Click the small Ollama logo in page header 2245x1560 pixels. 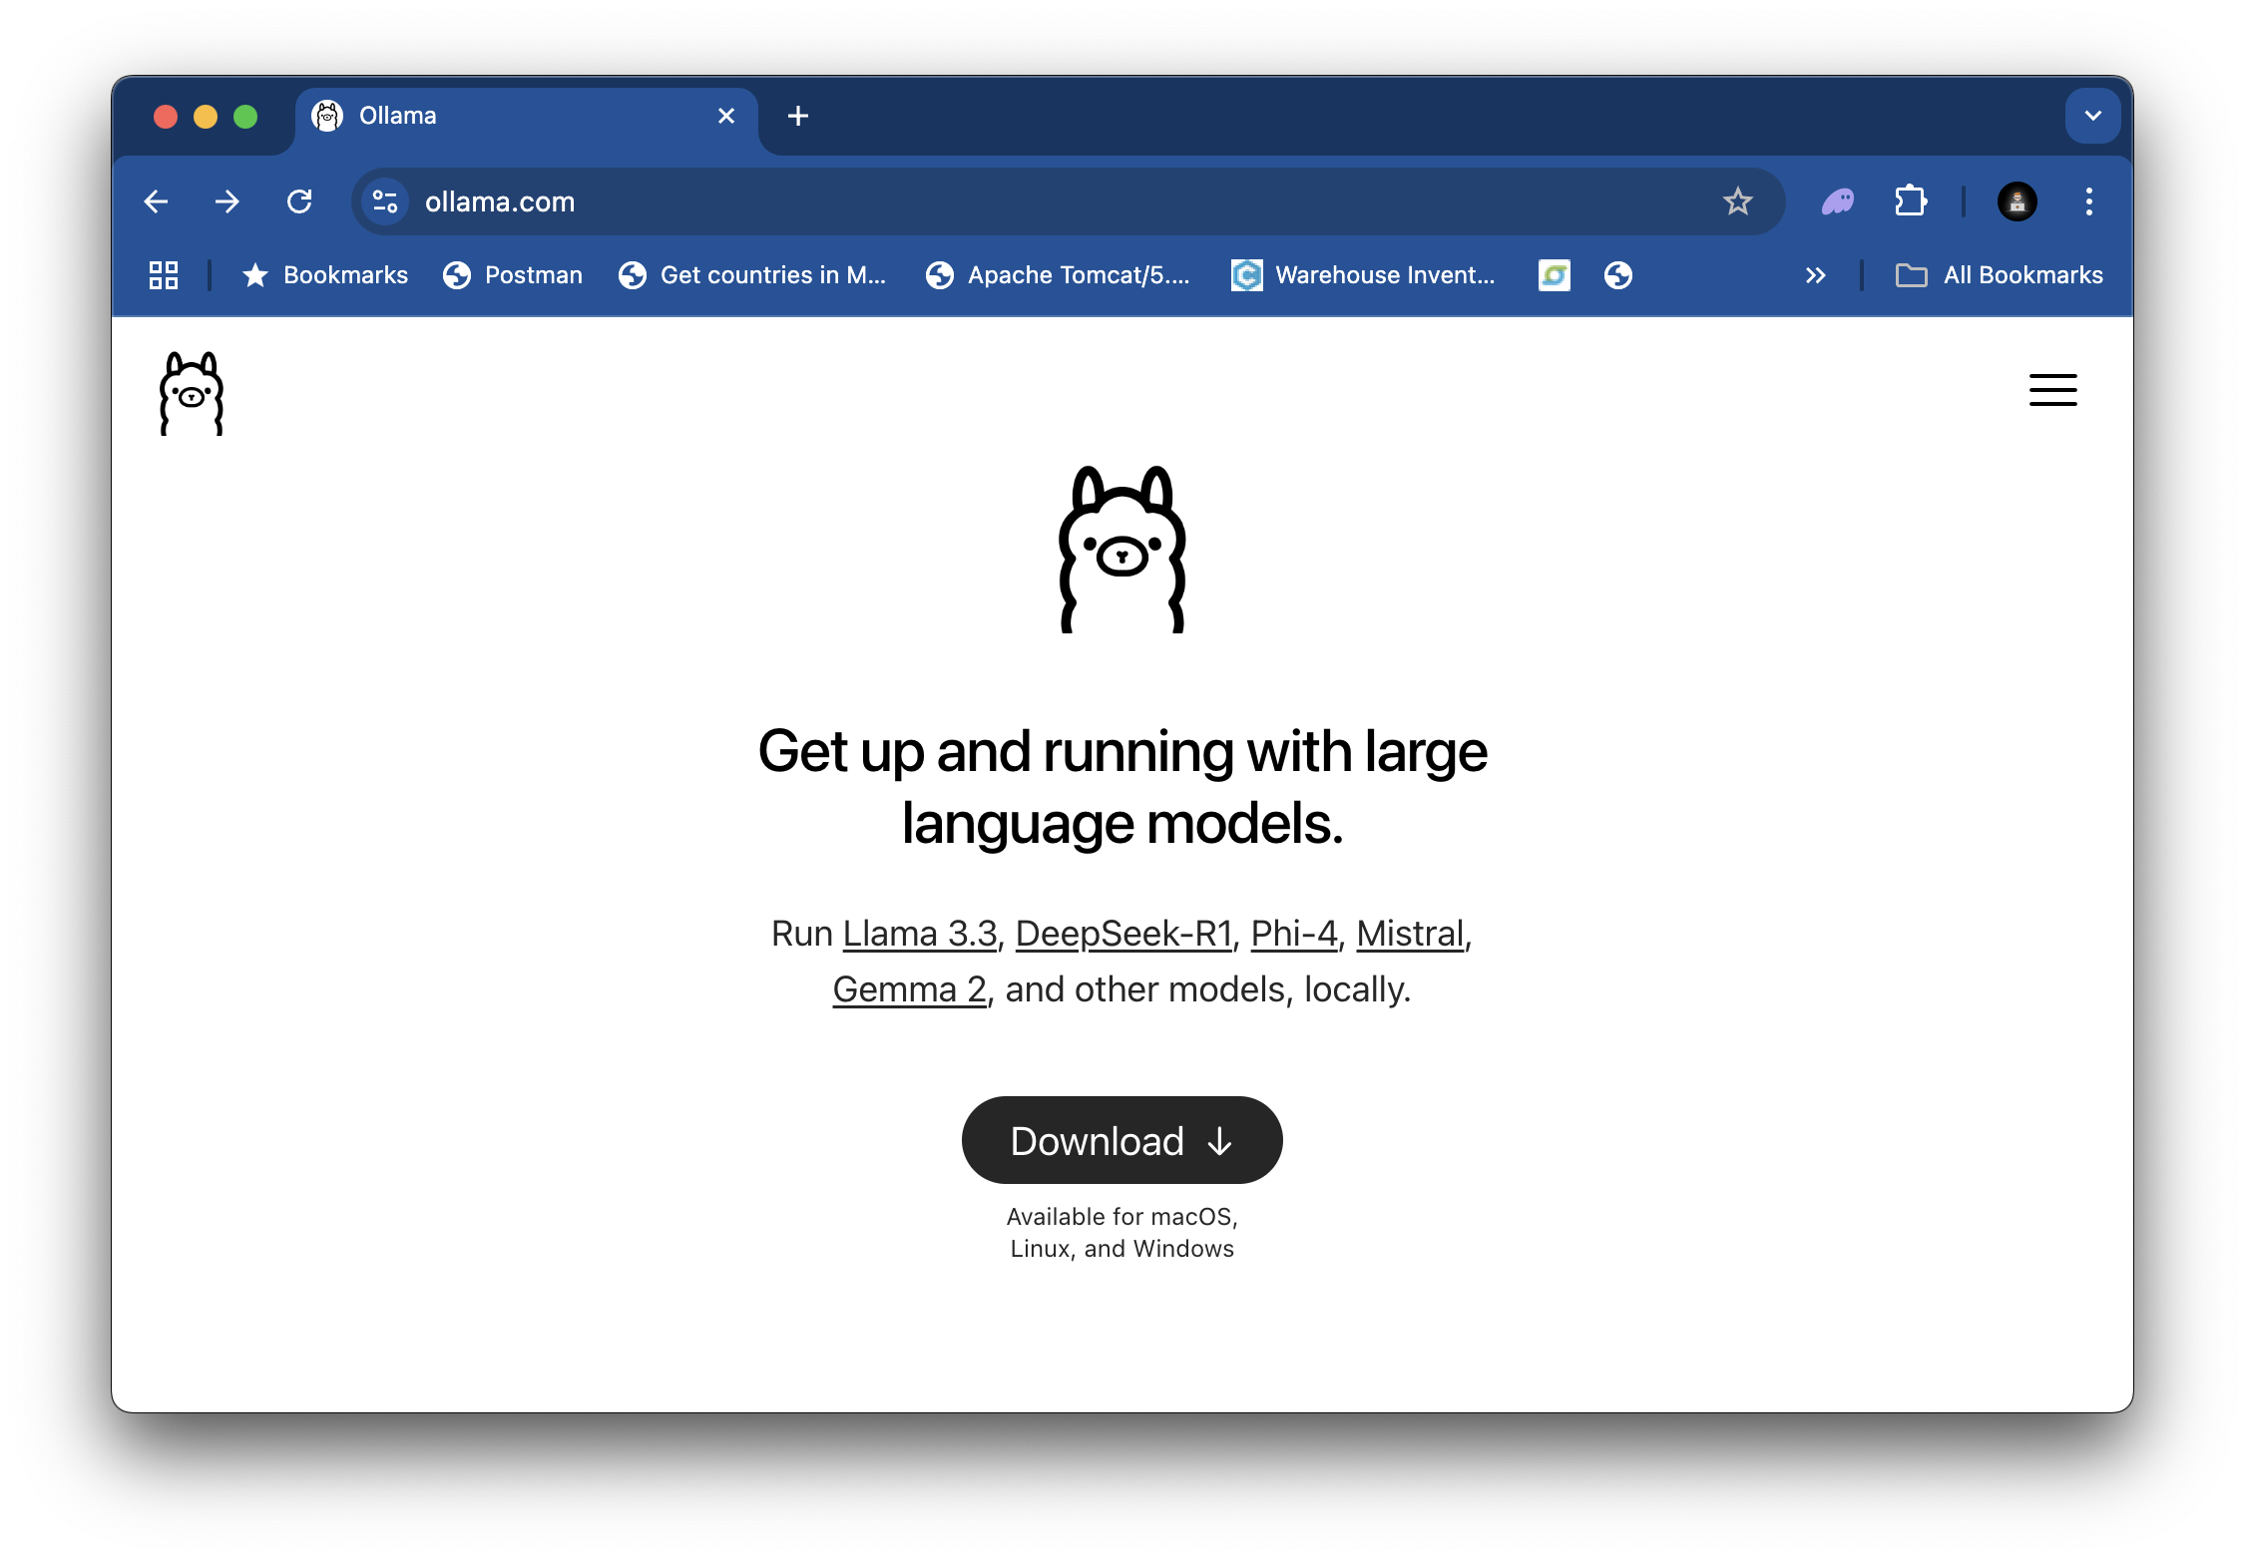click(192, 392)
